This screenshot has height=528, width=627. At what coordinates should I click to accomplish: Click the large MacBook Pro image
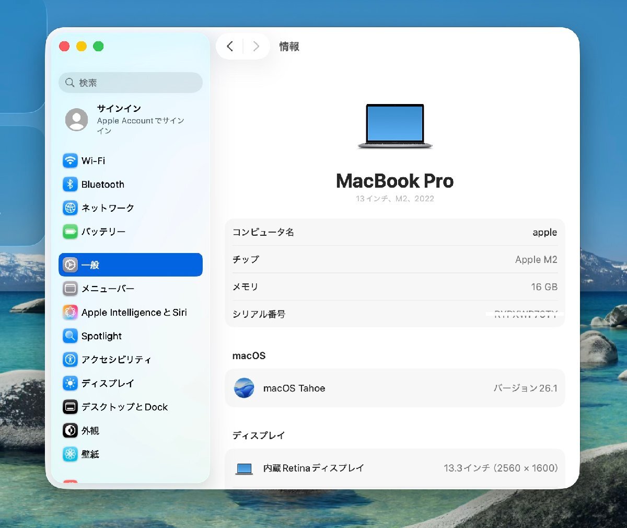[x=395, y=127]
